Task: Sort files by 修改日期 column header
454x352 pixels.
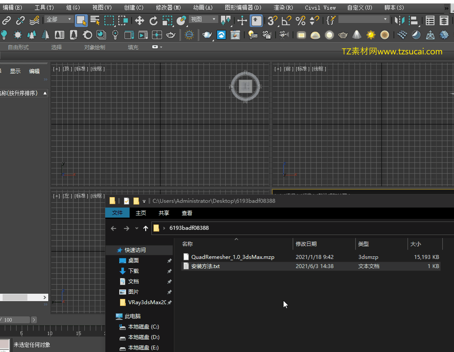Action: click(324, 244)
